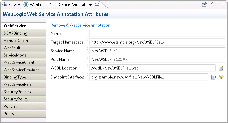
Task: Click the Target Namespace text field
Action: 157,42
